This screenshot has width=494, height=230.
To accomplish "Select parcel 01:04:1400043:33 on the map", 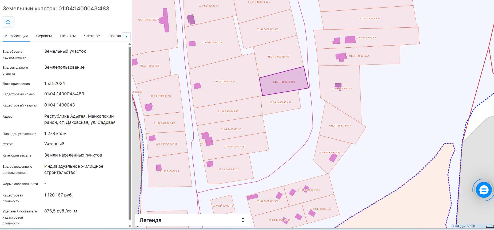I will (x=212, y=43).
